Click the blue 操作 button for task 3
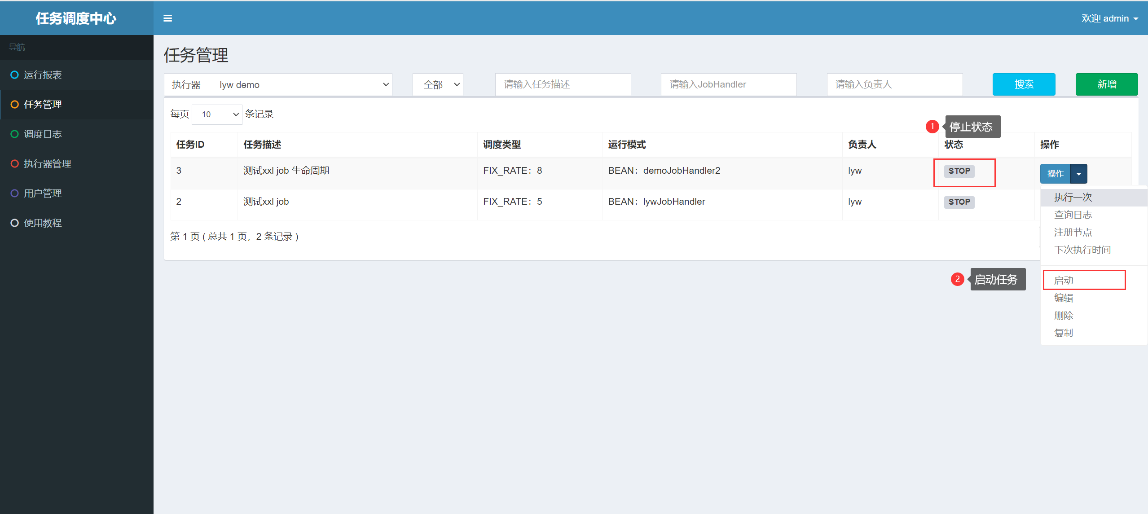 tap(1055, 174)
